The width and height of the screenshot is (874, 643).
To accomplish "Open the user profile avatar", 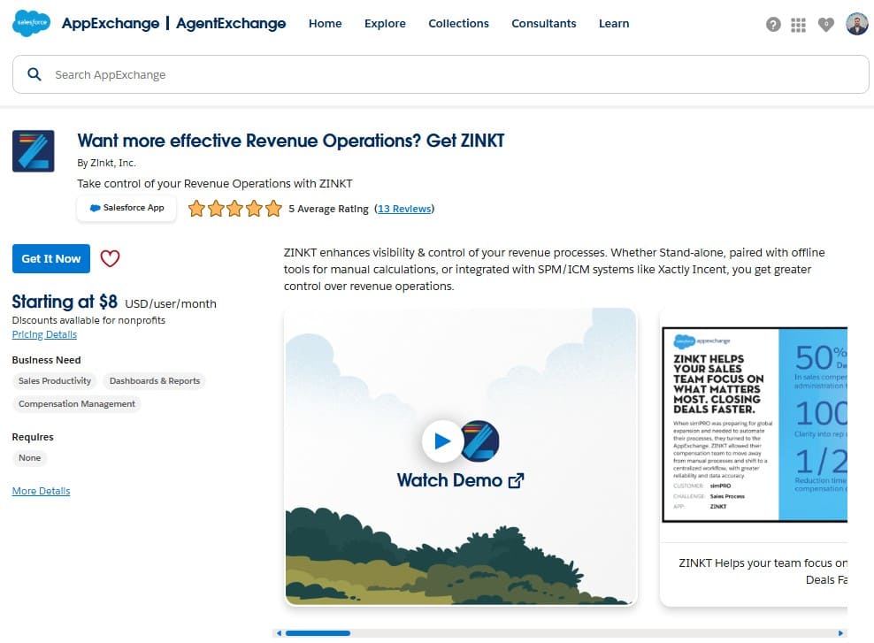I will 856,24.
